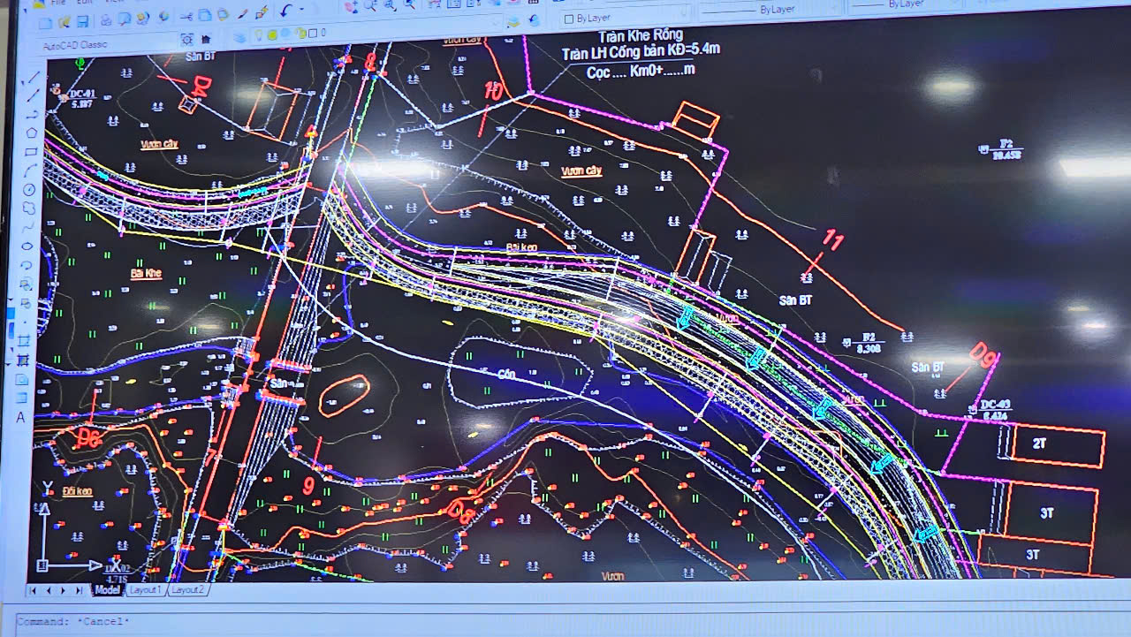The height and width of the screenshot is (637, 1131).
Task: Go to the last layout tab arrow
Action: [x=79, y=590]
